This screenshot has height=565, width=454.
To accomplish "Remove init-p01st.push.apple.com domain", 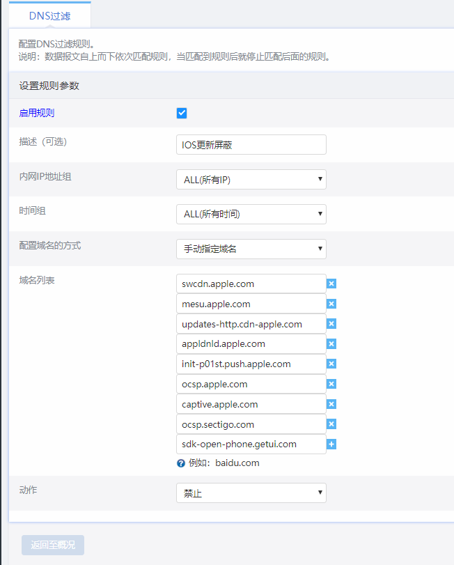I will coord(331,364).
